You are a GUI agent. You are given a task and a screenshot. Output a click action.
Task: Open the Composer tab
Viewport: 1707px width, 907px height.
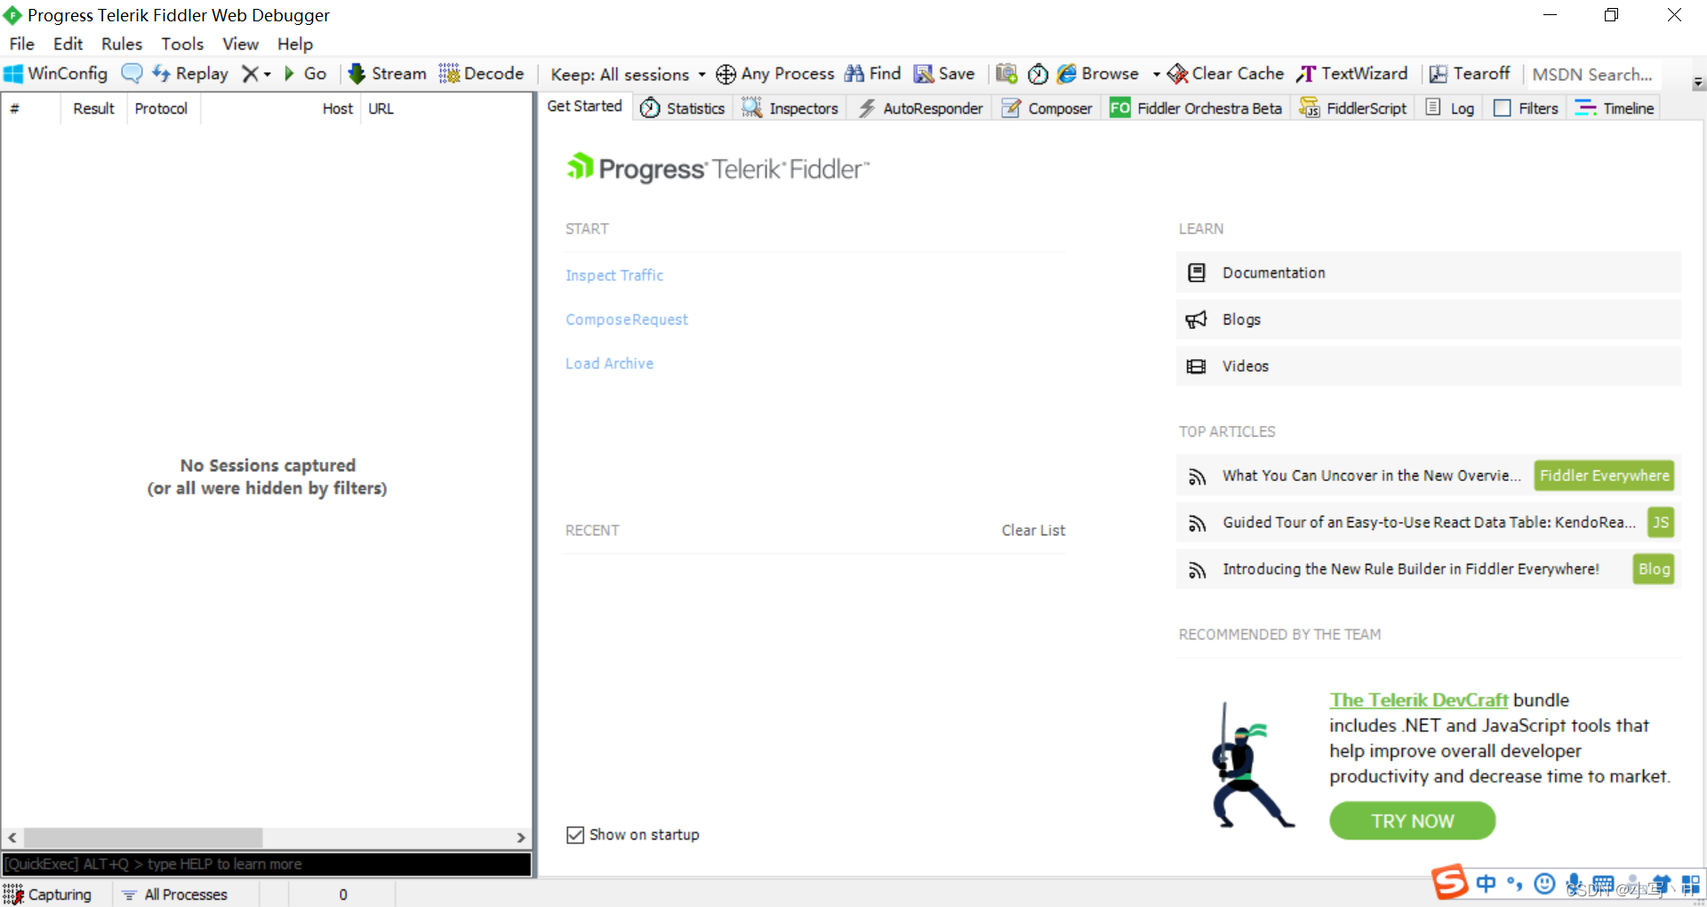(1046, 108)
